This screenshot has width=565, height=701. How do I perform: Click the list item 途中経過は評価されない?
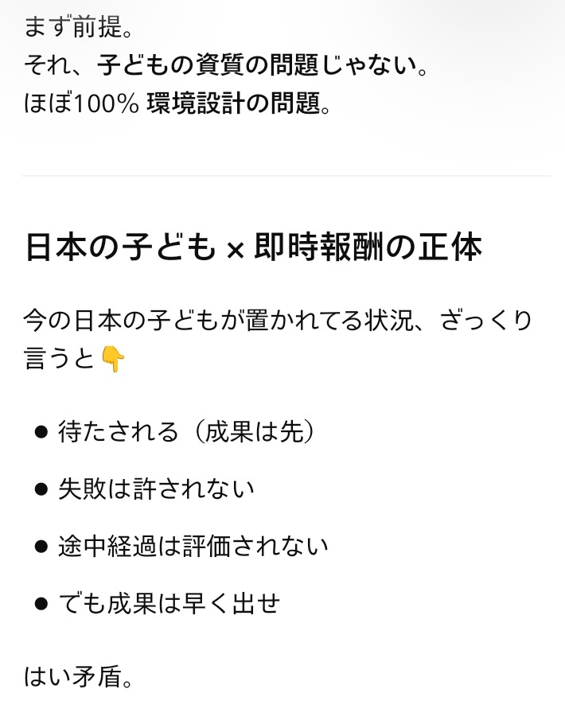coord(193,547)
